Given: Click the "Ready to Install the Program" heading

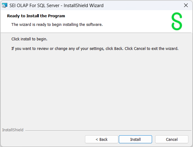Looking at the screenshot, I should [36, 16].
